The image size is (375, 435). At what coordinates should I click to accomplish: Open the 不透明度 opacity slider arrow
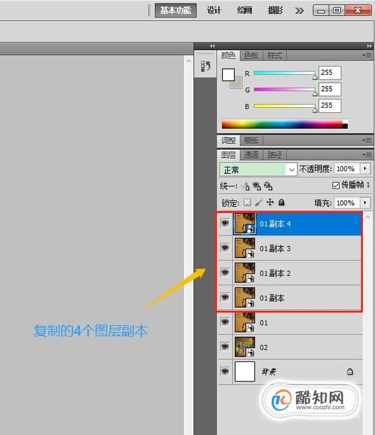pos(365,168)
